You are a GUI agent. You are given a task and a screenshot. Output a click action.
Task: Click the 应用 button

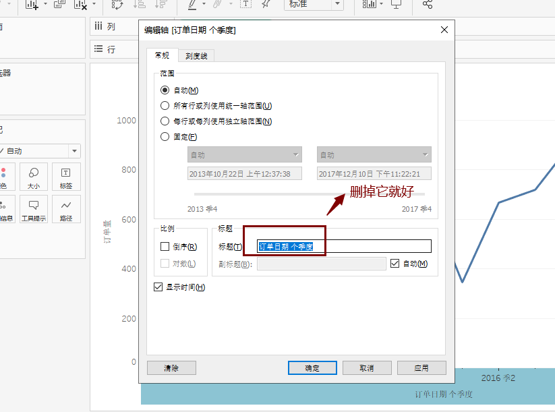point(421,368)
